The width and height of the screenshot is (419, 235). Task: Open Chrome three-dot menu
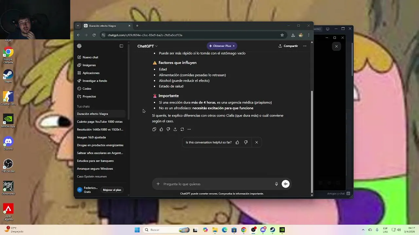(x=309, y=35)
